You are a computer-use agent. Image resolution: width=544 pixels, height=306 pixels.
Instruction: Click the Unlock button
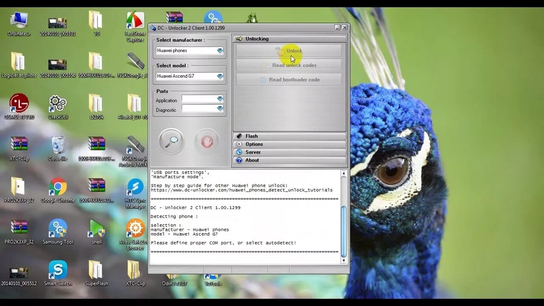(x=289, y=51)
